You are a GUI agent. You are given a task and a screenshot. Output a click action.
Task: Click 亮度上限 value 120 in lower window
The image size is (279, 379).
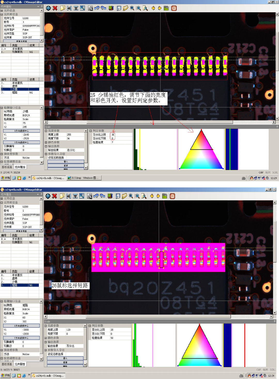tap(75, 330)
